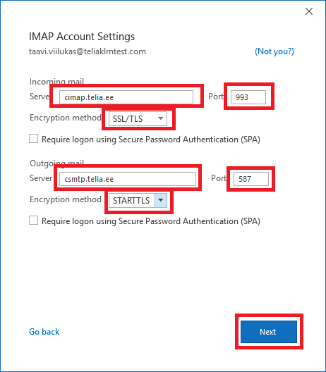Focus the incoming server field cimap.telia.ee
This screenshot has width=326, height=372.
(x=126, y=97)
